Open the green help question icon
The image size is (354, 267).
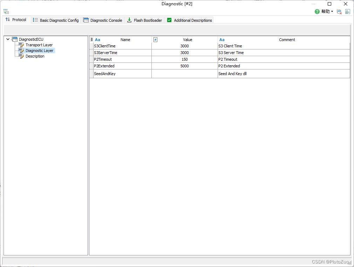317,12
